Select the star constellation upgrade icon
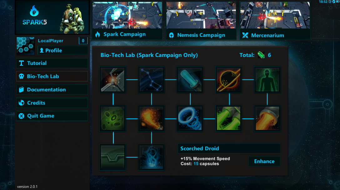Viewport: 340px width, 190px height. (151, 80)
